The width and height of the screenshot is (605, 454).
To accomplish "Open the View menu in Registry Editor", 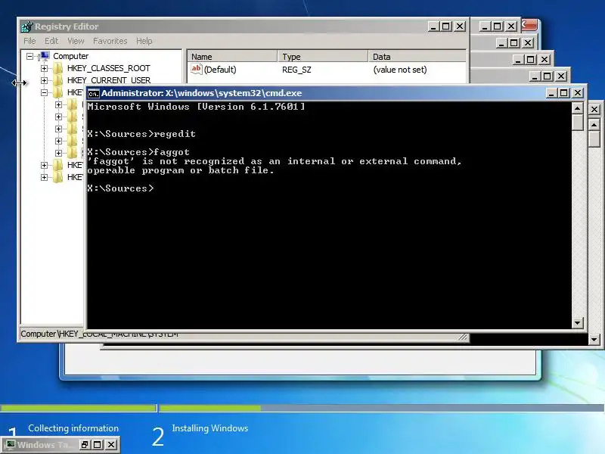I will pos(76,41).
